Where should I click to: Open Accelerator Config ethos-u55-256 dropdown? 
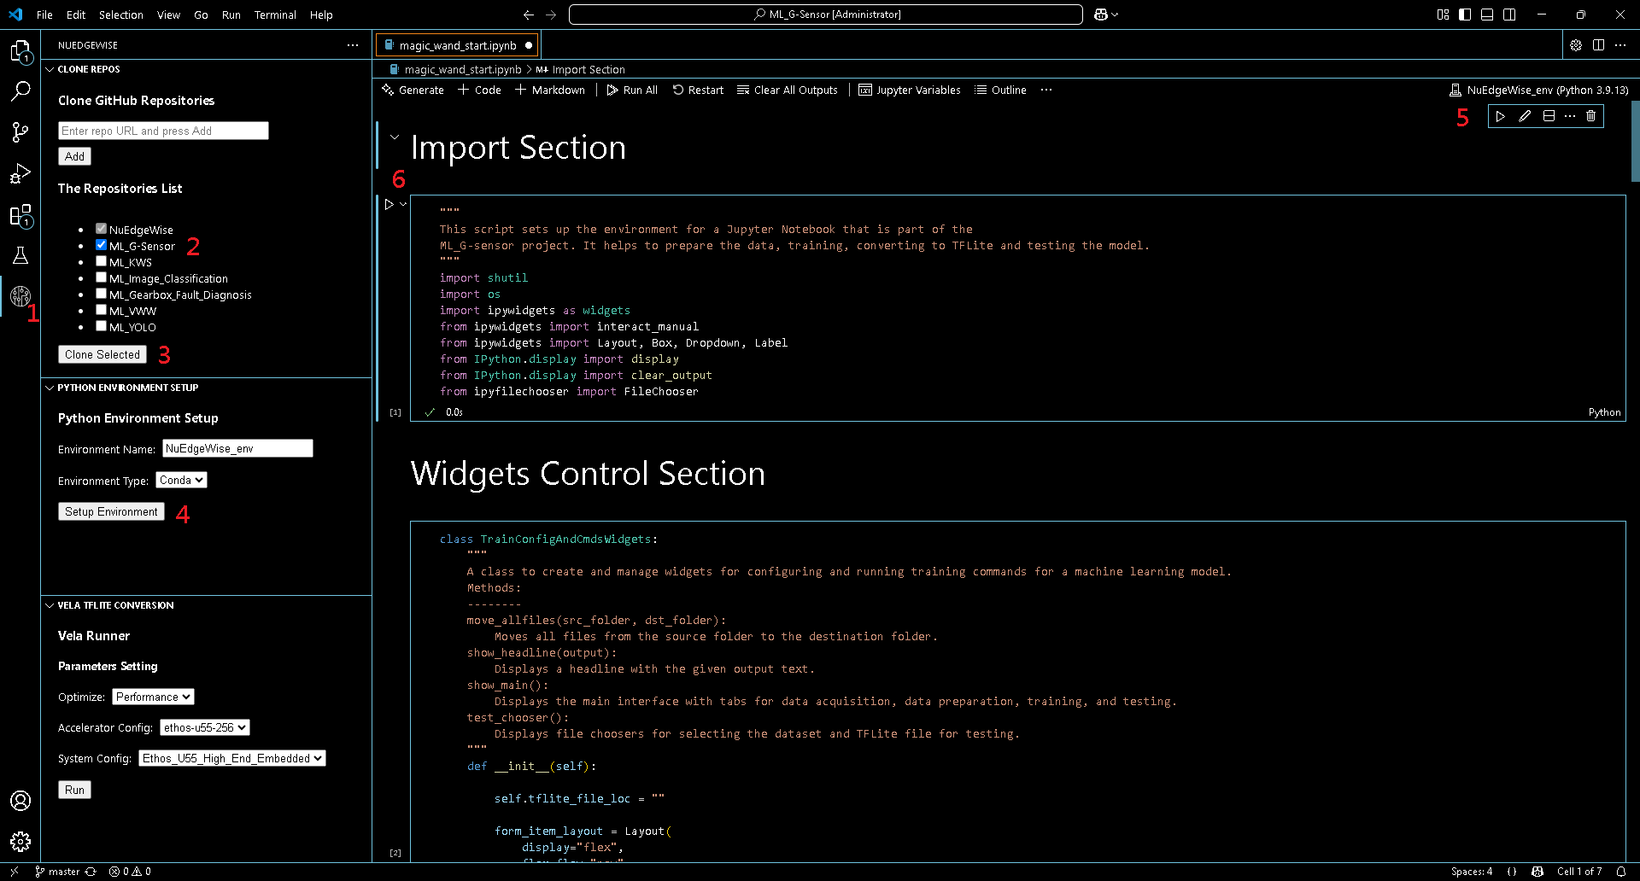[x=205, y=728]
